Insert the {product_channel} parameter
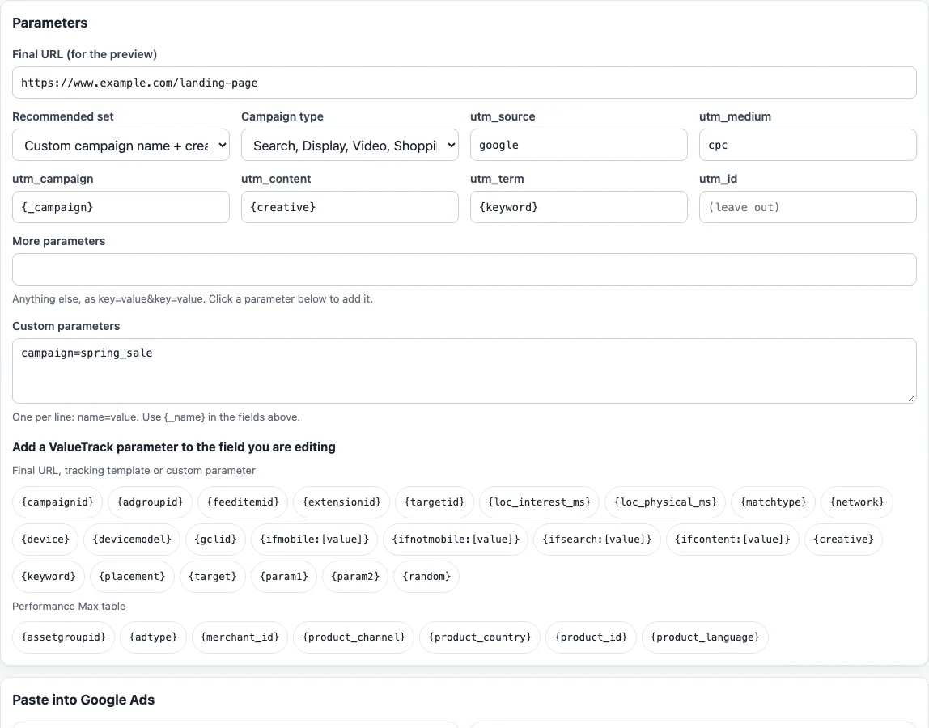 354,637
